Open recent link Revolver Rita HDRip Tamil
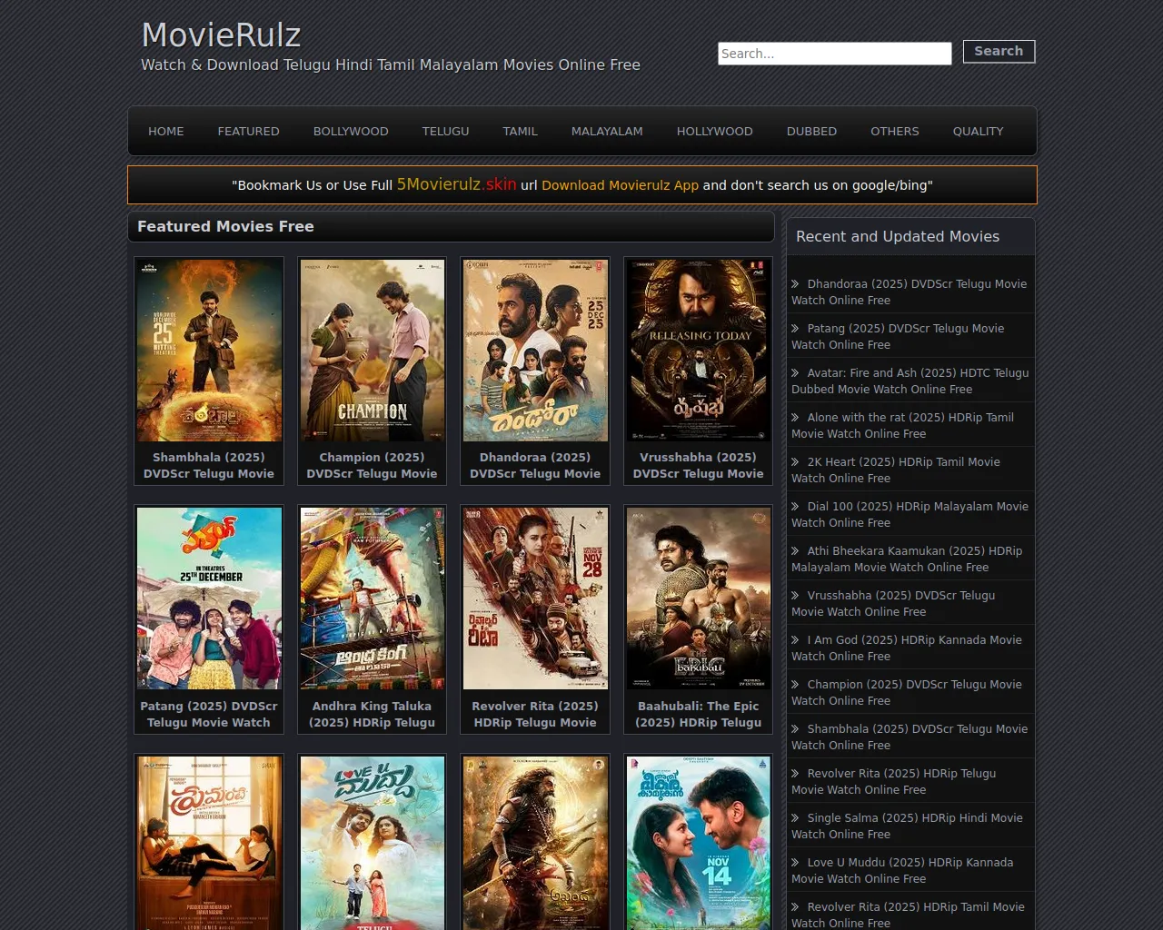Image resolution: width=1163 pixels, height=930 pixels. tap(909, 915)
